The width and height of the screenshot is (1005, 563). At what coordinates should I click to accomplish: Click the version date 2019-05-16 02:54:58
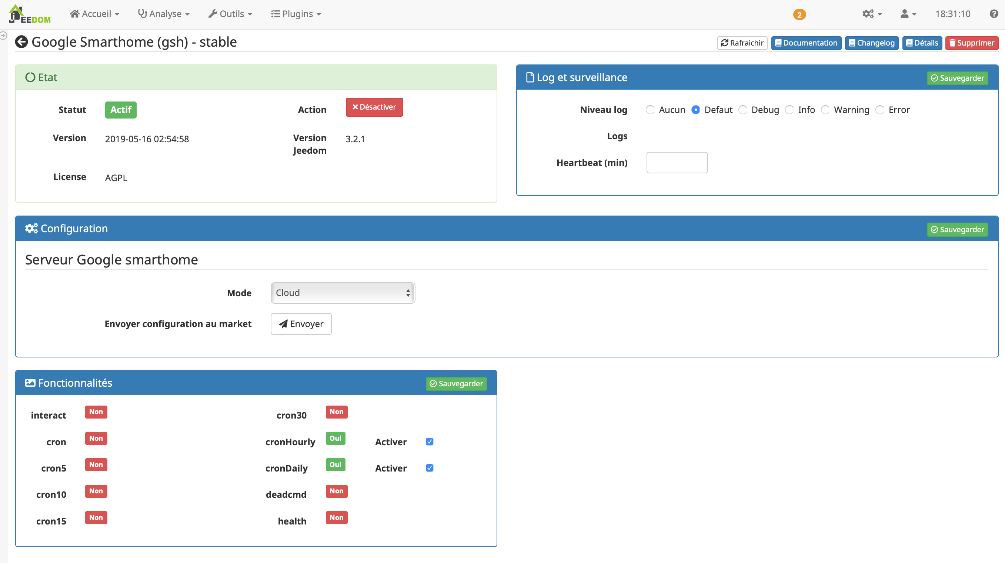[147, 139]
